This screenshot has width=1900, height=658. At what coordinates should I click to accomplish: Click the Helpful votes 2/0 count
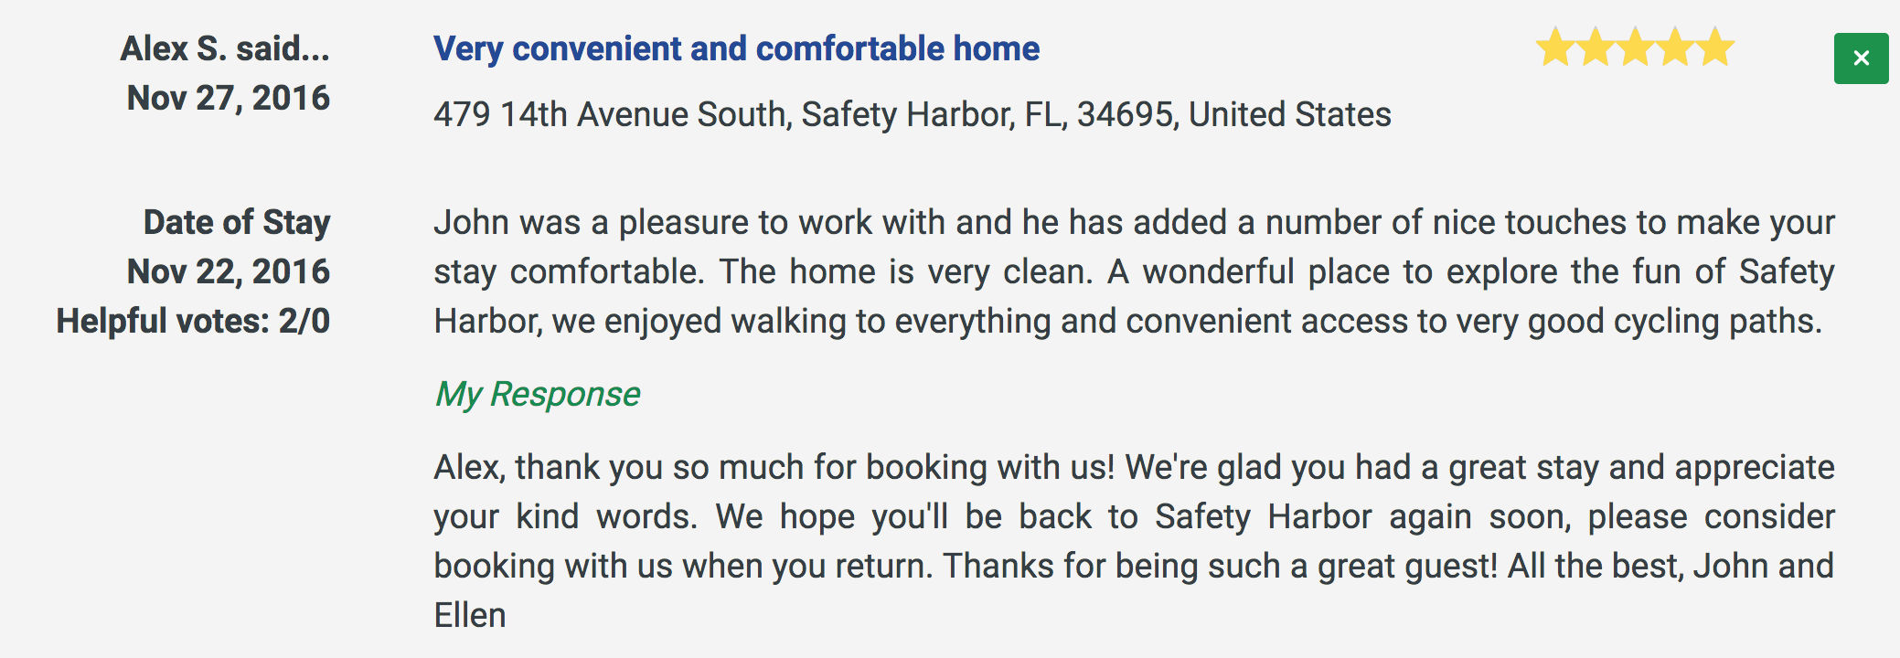tap(193, 321)
